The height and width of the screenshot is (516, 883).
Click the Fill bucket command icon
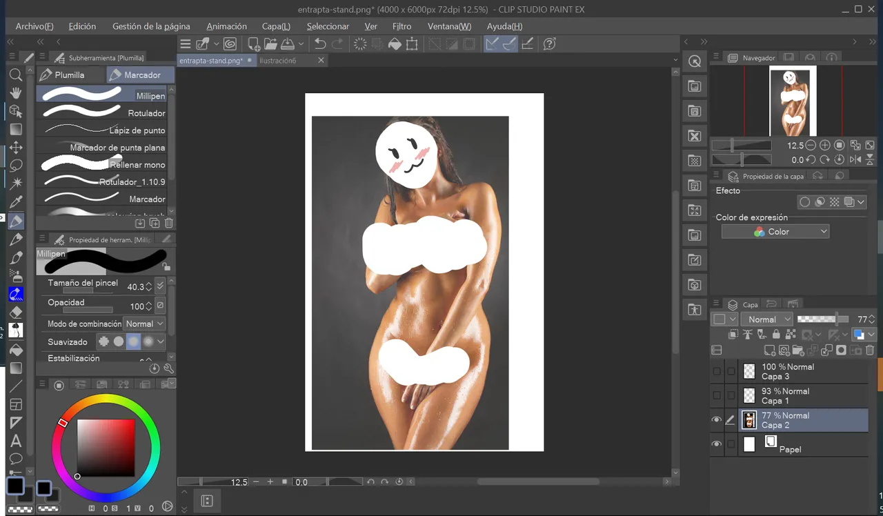[x=395, y=44]
